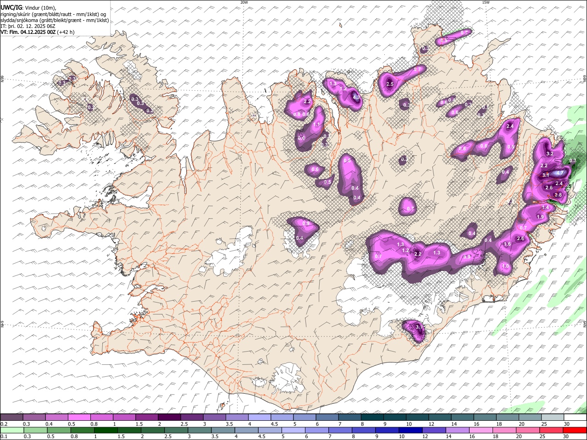Click the 0.1 label in bottom legend row
The image size is (587, 440).
pos(4,437)
